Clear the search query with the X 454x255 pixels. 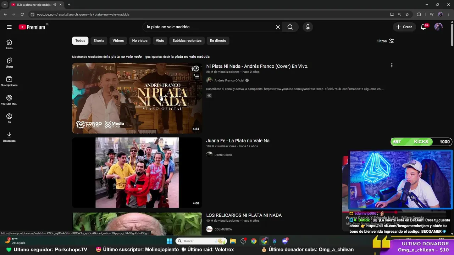[278, 27]
